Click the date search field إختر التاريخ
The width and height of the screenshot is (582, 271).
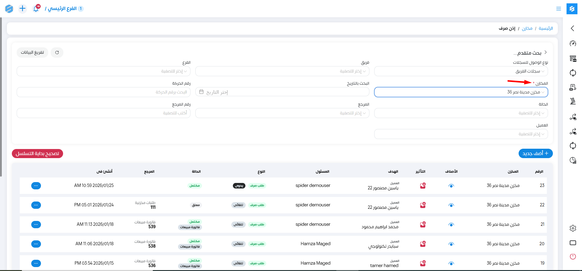coord(282,92)
